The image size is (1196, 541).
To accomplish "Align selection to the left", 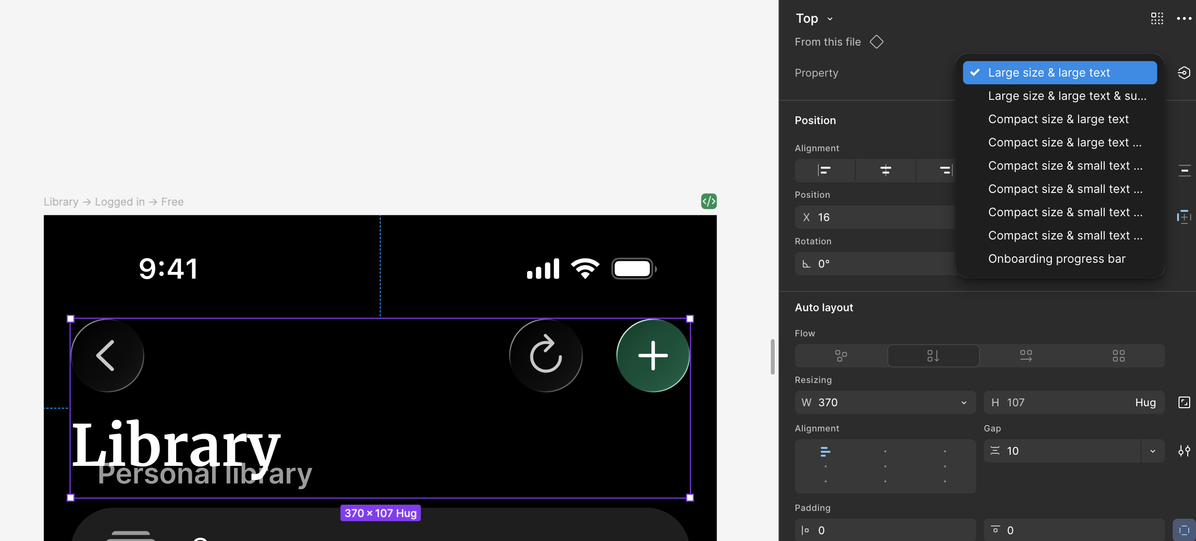I will [824, 170].
